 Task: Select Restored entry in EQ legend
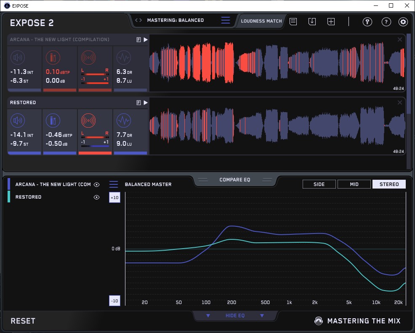[x=28, y=197]
